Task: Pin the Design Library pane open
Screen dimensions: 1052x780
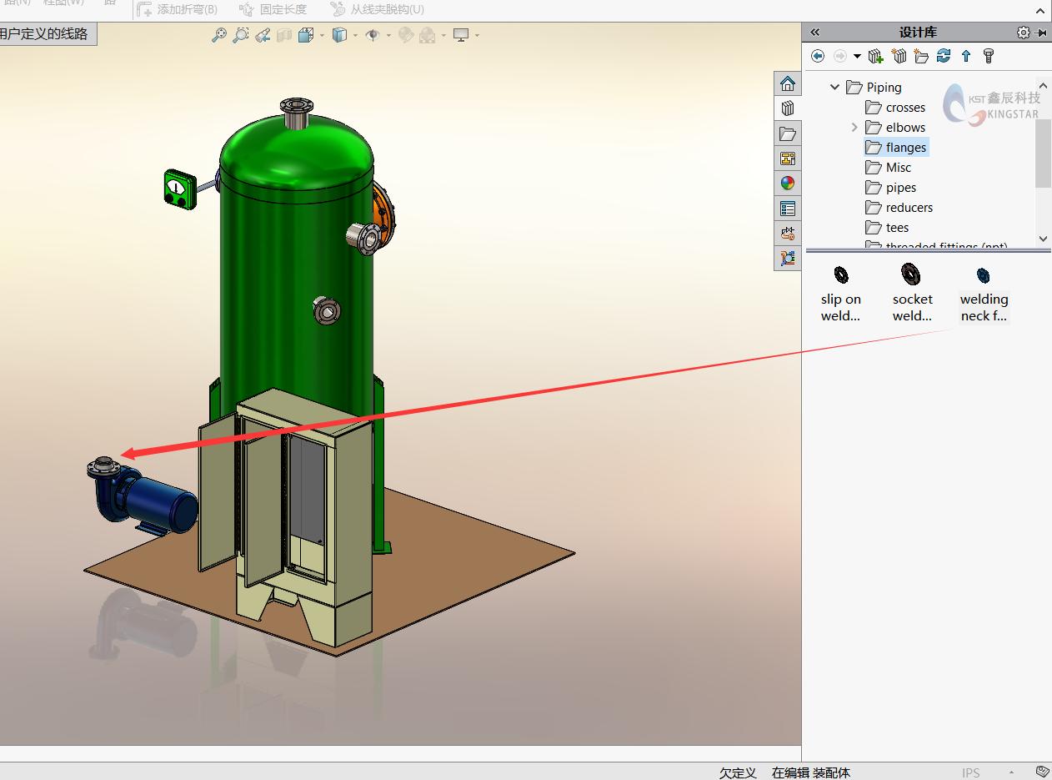Action: click(x=1041, y=32)
